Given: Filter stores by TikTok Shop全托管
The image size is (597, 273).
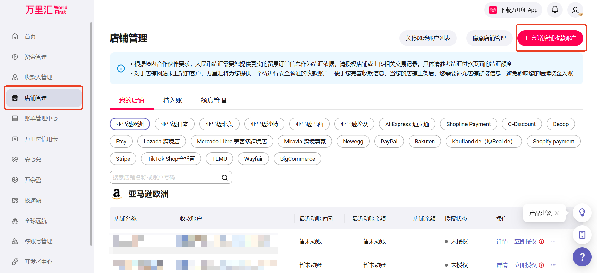Looking at the screenshot, I should (171, 159).
